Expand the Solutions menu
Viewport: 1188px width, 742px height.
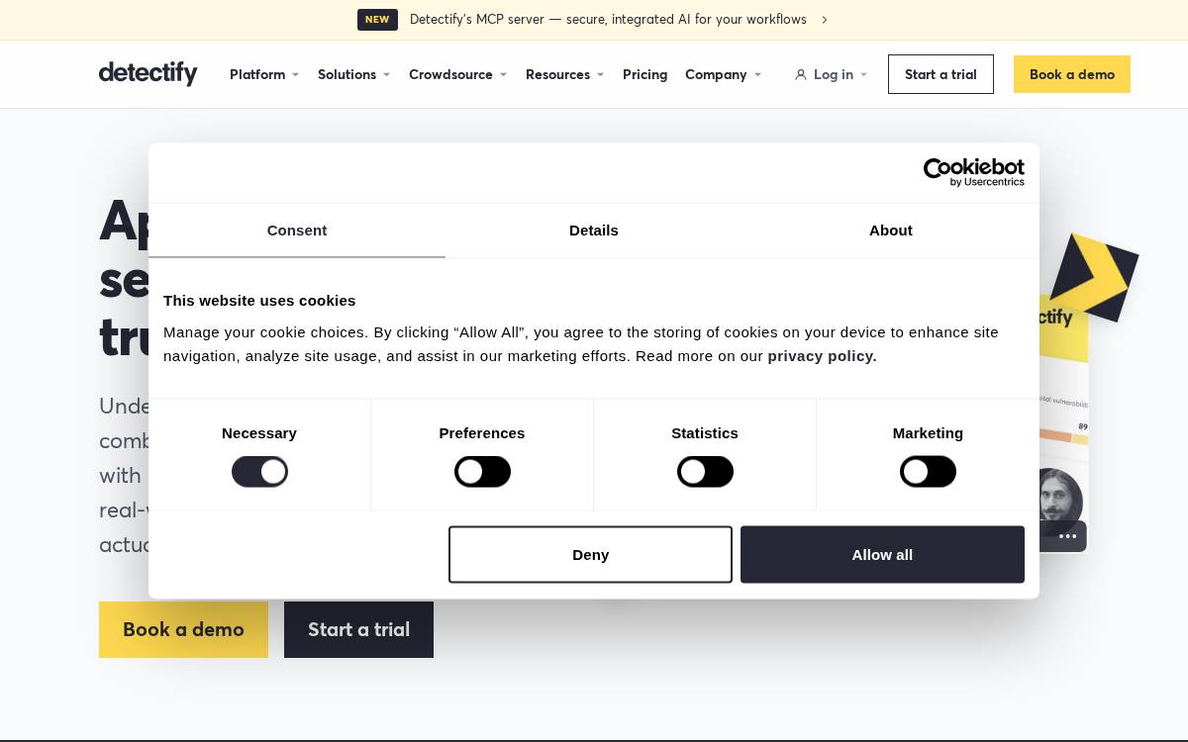point(353,74)
